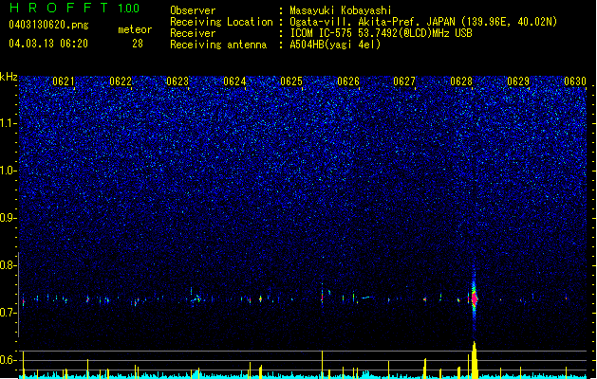The height and width of the screenshot is (379, 597).
Task: Click the 0.6 kHz axis label
Action: tap(8, 360)
